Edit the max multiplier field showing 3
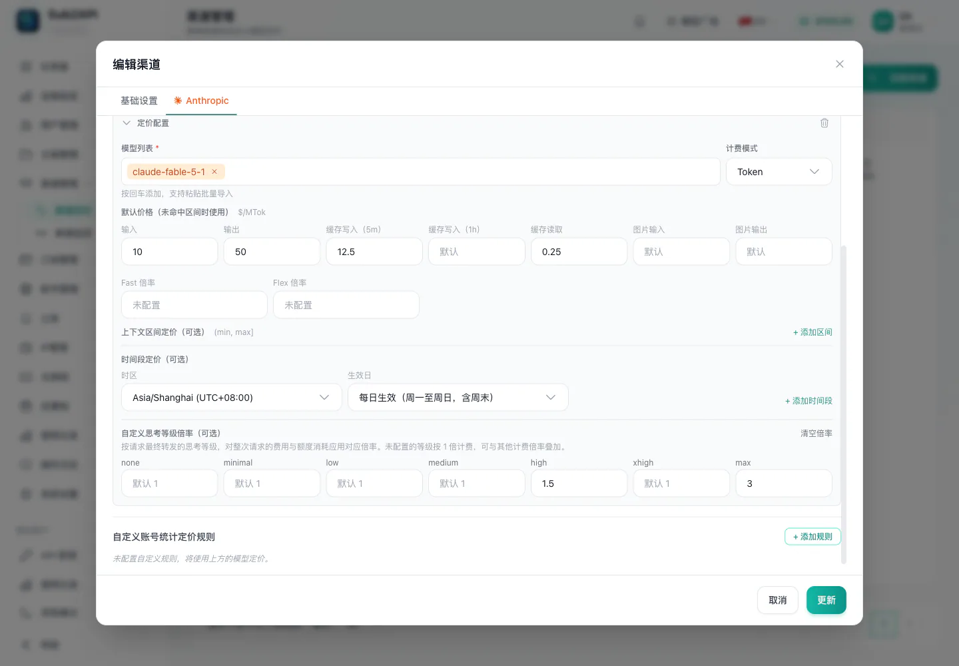The width and height of the screenshot is (959, 666). (x=784, y=484)
